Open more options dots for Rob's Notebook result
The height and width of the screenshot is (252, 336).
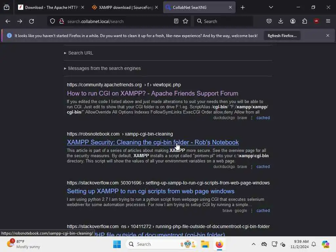coord(252,167)
